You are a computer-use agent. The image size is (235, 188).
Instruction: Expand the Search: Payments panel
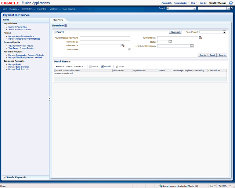click(x=4, y=177)
